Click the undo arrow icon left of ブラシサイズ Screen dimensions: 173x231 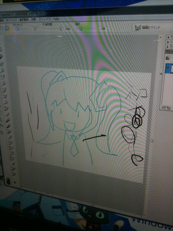(x=2, y=28)
